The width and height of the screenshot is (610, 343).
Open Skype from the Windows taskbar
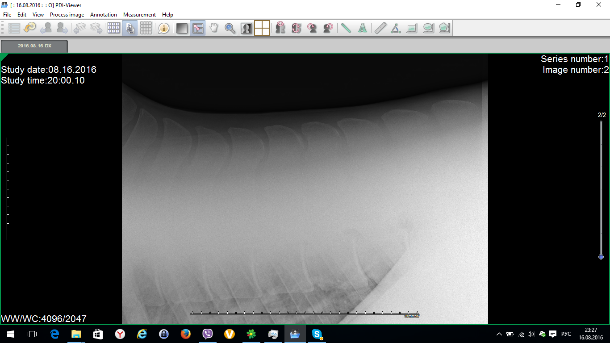317,334
